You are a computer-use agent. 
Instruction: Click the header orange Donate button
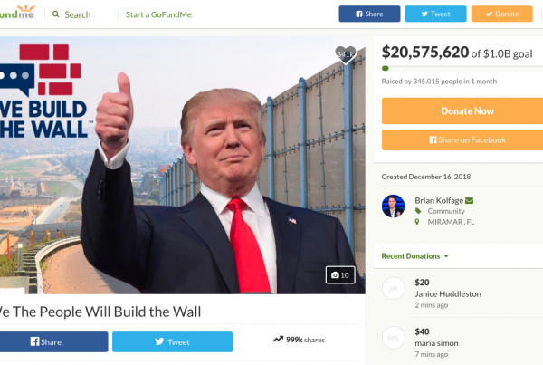pos(501,14)
